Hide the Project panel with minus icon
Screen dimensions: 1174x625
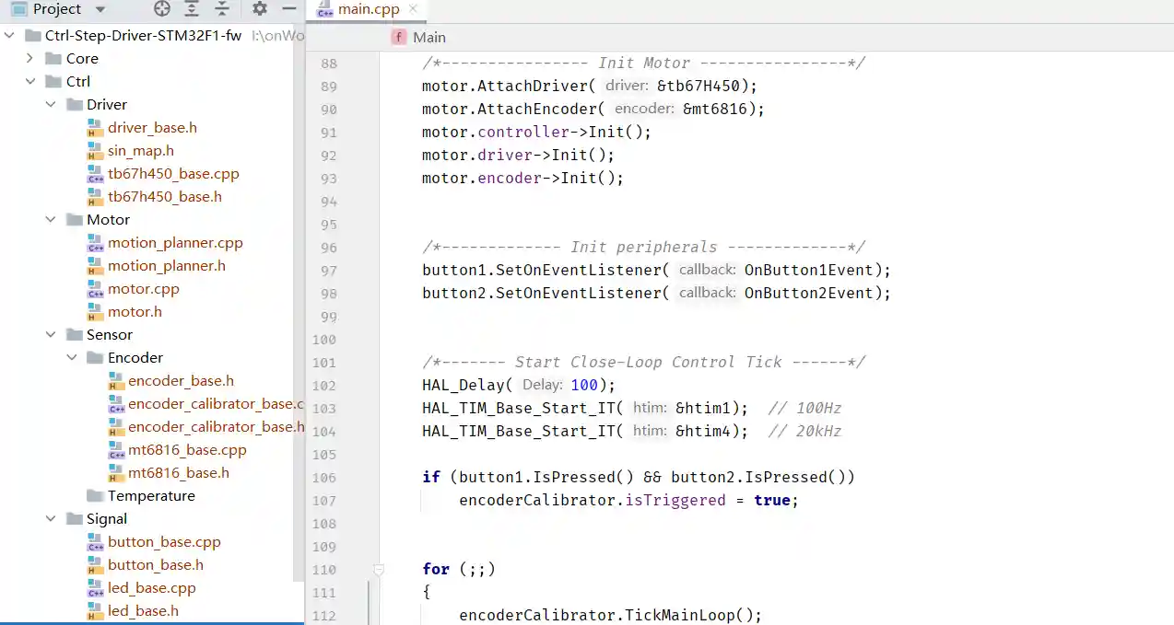(x=289, y=9)
